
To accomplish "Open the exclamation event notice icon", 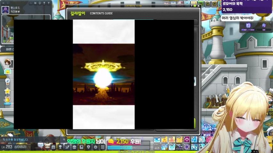I will coord(88,147).
